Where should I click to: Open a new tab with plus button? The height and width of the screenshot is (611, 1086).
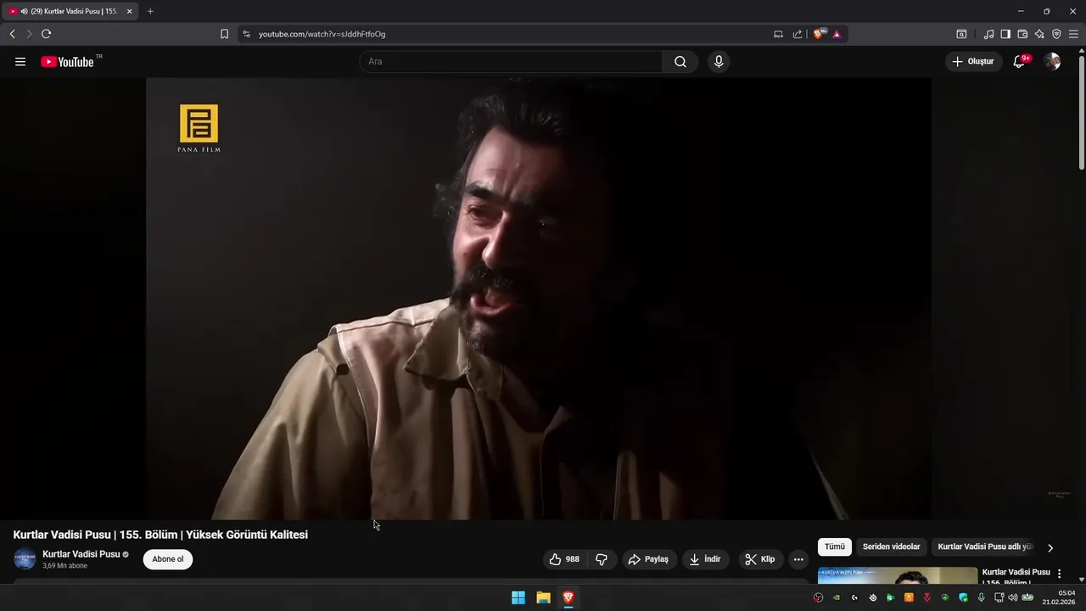(x=150, y=11)
